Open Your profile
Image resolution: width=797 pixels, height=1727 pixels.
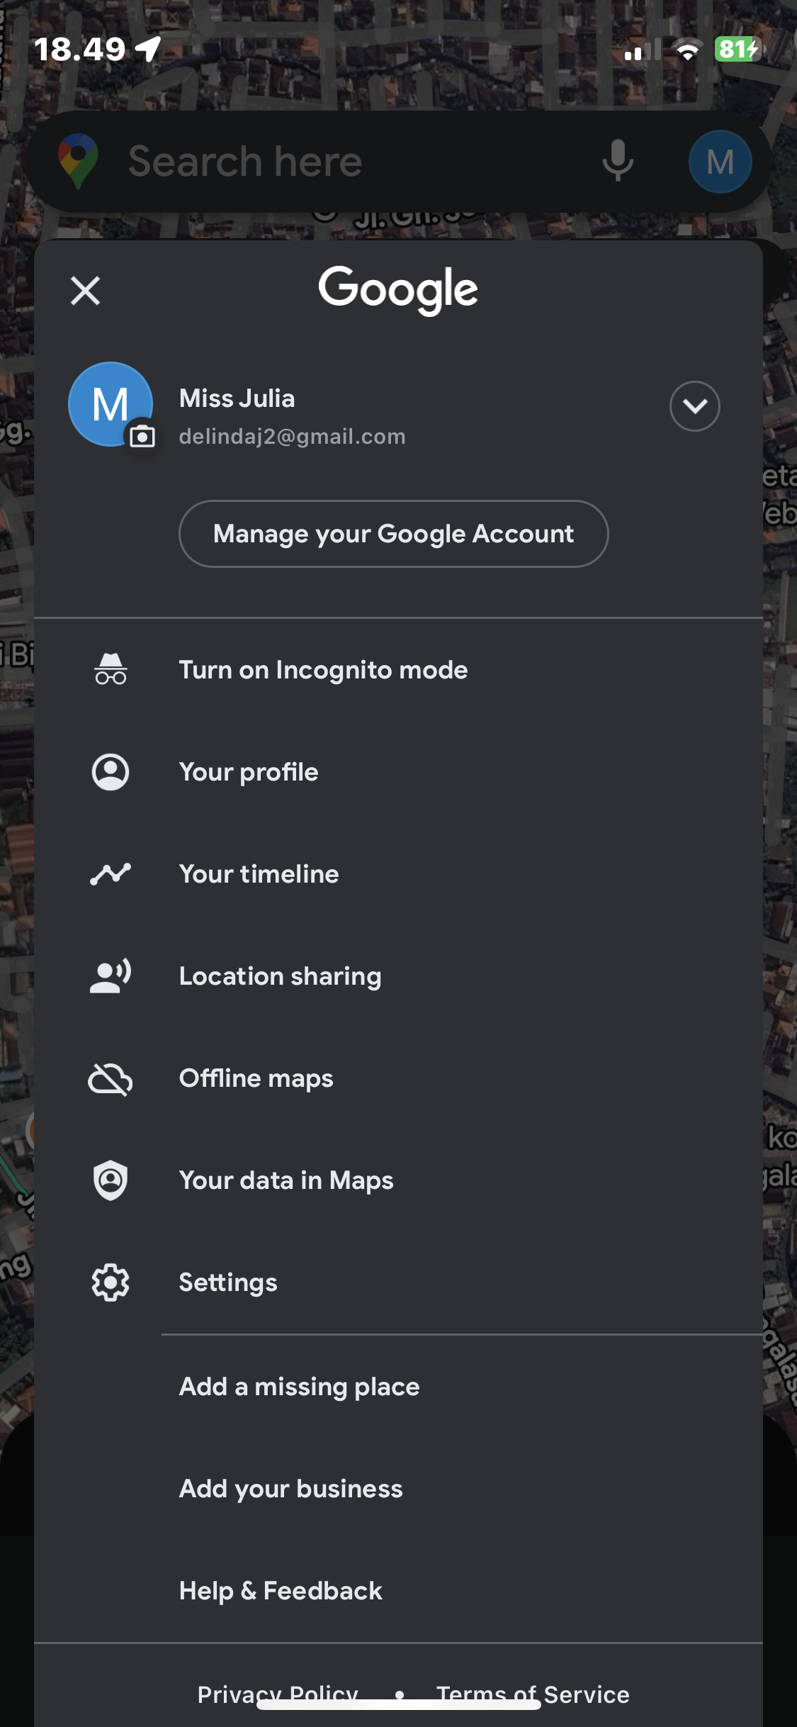398,772
